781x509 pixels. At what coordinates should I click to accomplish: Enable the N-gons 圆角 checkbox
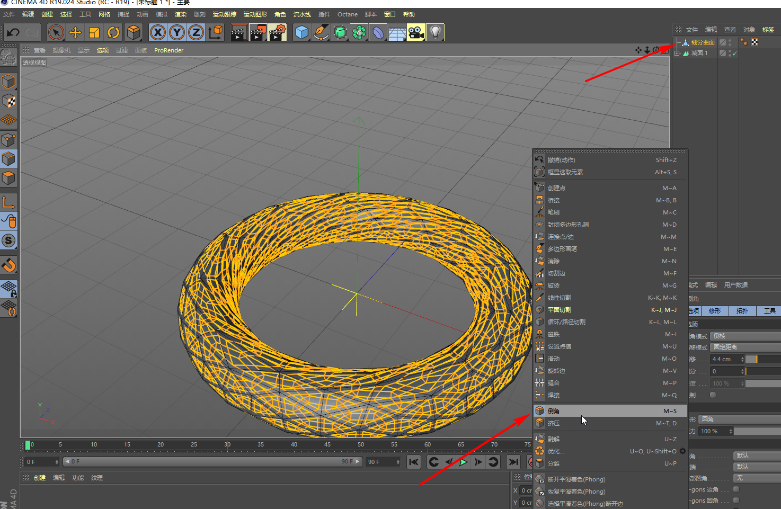736,500
